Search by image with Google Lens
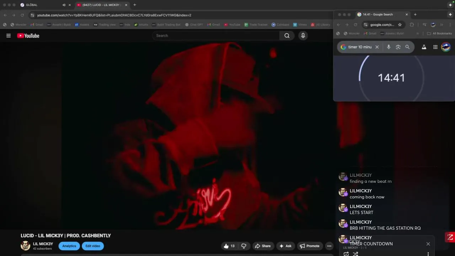This screenshot has width=455, height=256. 398,47
